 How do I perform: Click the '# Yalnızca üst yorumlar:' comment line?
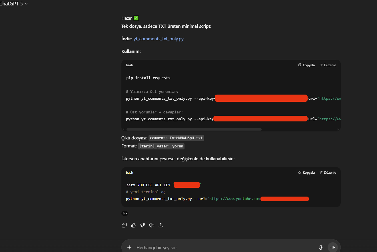tap(152, 92)
